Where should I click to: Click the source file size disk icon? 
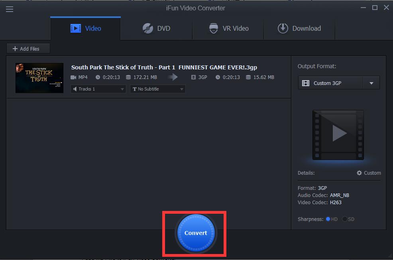click(128, 77)
